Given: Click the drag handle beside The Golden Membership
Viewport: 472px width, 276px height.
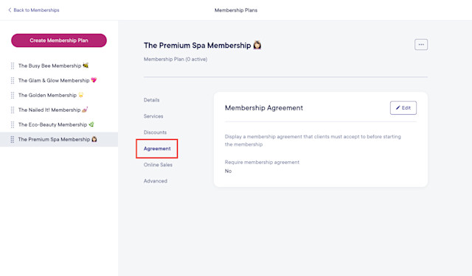Looking at the screenshot, I should (13, 95).
